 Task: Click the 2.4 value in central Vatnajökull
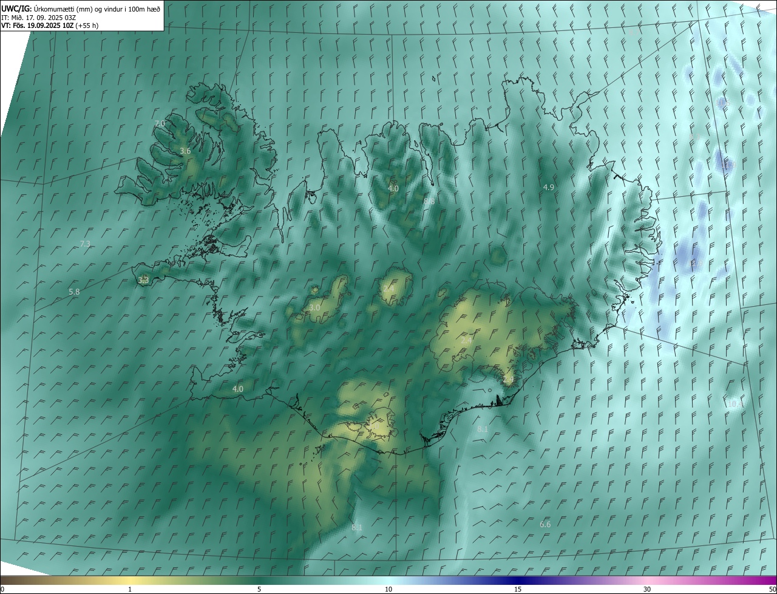pos(466,341)
